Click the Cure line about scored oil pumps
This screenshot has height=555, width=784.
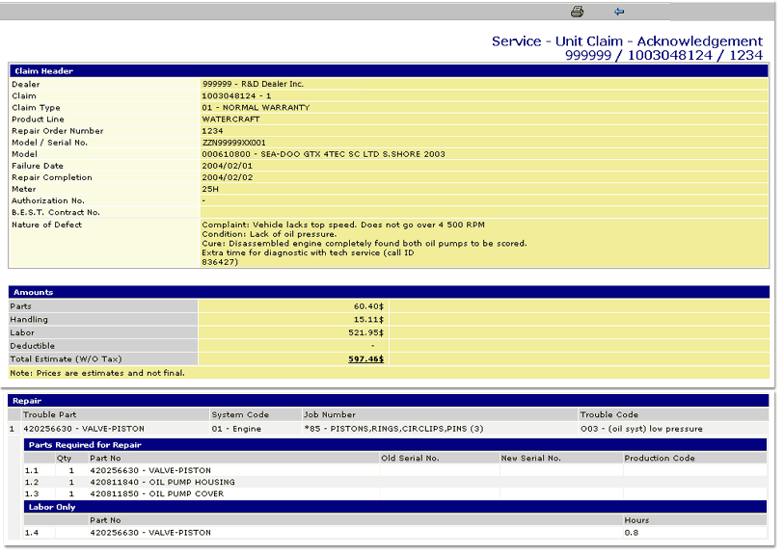(365, 244)
